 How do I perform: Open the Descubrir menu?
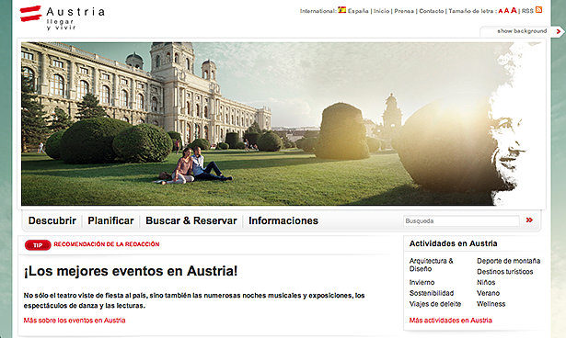52,220
